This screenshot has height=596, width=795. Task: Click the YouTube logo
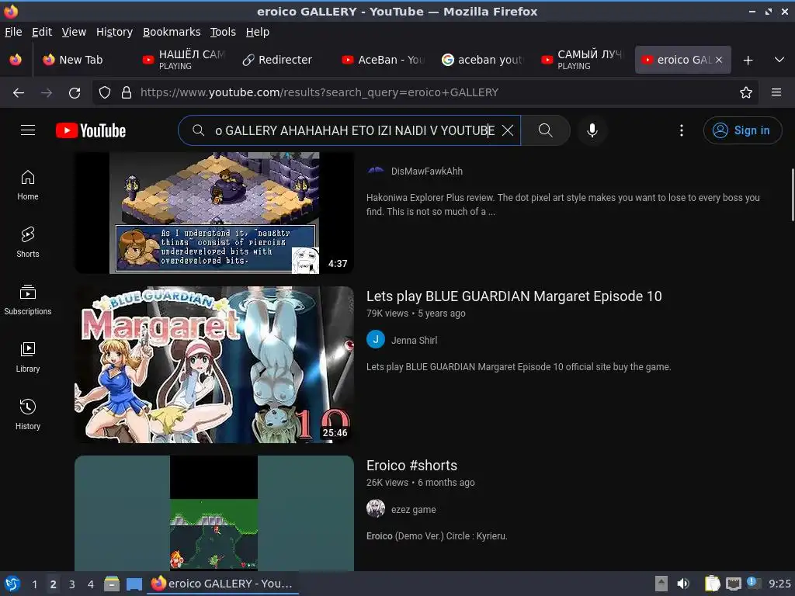click(91, 130)
